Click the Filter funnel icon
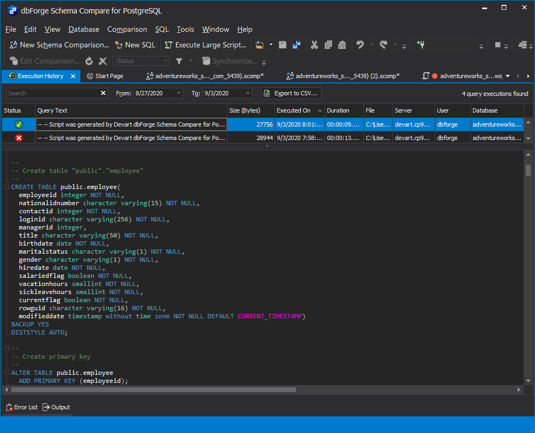 click(x=179, y=61)
